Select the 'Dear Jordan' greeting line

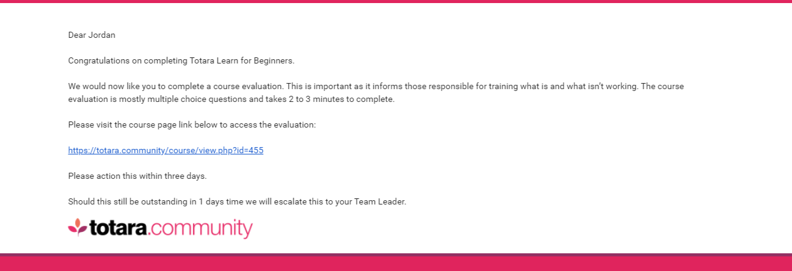(x=92, y=35)
